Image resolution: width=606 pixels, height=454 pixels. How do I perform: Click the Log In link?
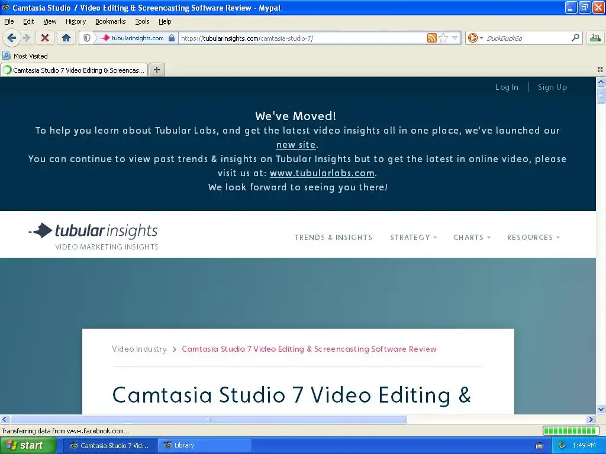pos(507,87)
